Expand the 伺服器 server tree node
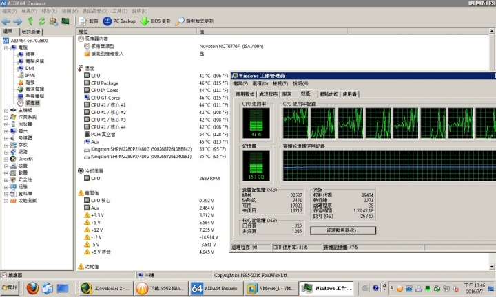496x297 pixels. point(6,124)
